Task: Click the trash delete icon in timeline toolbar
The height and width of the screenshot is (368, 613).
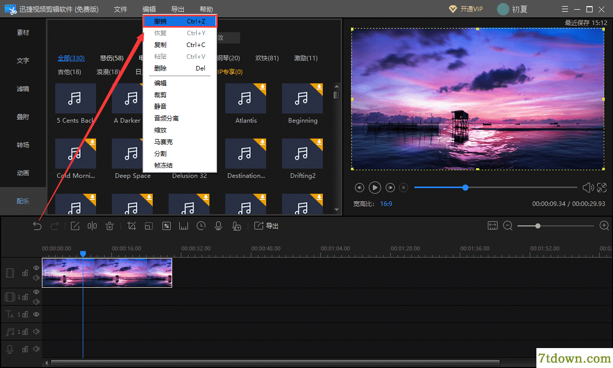Action: [x=109, y=226]
